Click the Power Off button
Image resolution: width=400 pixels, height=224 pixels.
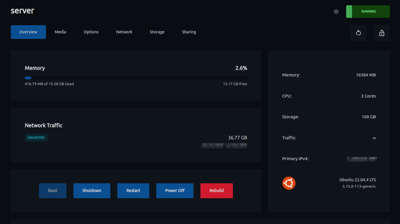[175, 191]
